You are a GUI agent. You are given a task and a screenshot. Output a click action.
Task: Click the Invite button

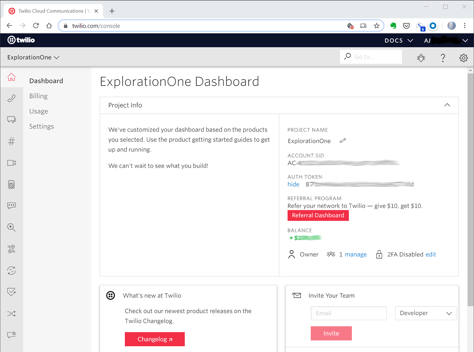pyautogui.click(x=331, y=333)
